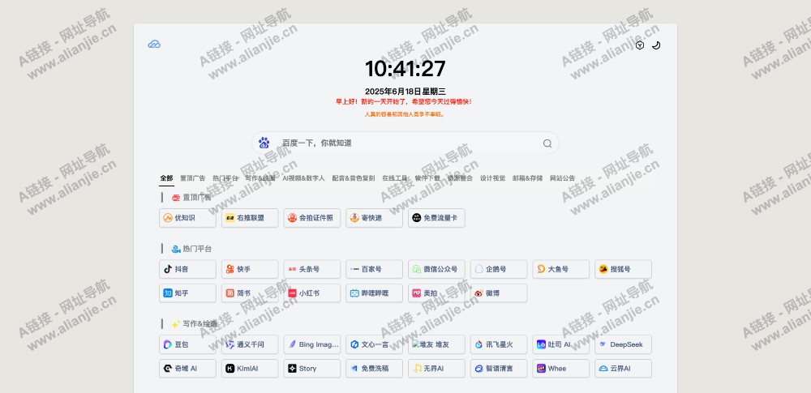811x393 pixels.
Task: Open the 优知识 link
Action: coord(188,218)
